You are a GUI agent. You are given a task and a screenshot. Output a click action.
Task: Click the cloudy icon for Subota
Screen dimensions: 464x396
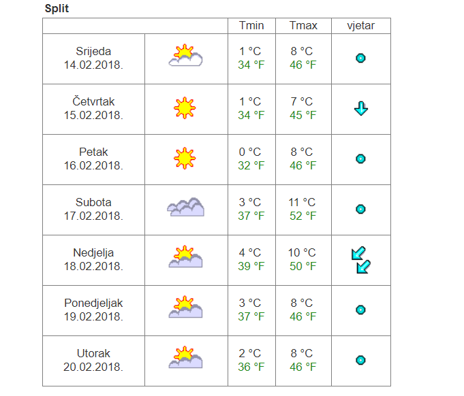click(x=185, y=207)
